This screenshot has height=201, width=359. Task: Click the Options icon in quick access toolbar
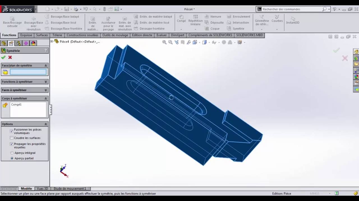coord(117,9)
